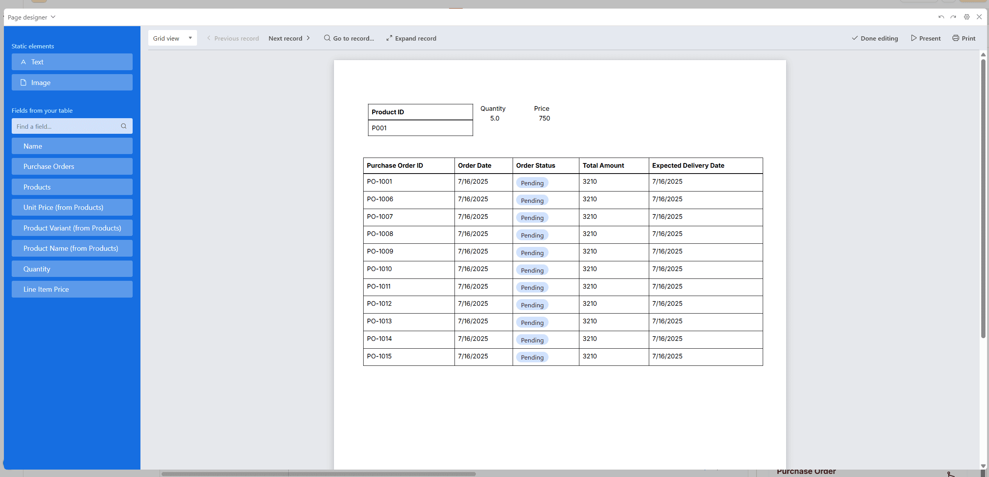989x477 pixels.
Task: Select Line Item Price field
Action: 72,289
